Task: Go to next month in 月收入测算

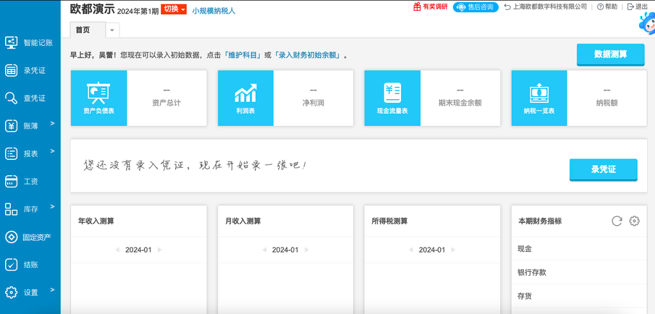Action: (306, 249)
